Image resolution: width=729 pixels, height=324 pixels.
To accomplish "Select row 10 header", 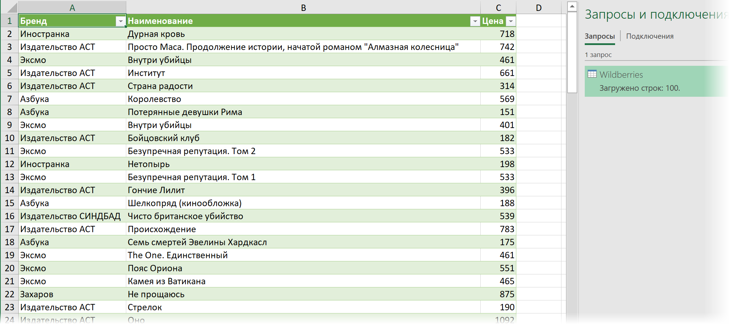I will click(x=10, y=138).
